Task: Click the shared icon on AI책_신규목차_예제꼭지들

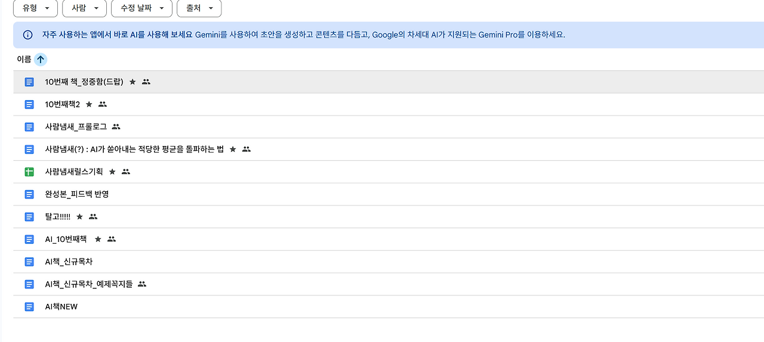Action: [x=141, y=284]
